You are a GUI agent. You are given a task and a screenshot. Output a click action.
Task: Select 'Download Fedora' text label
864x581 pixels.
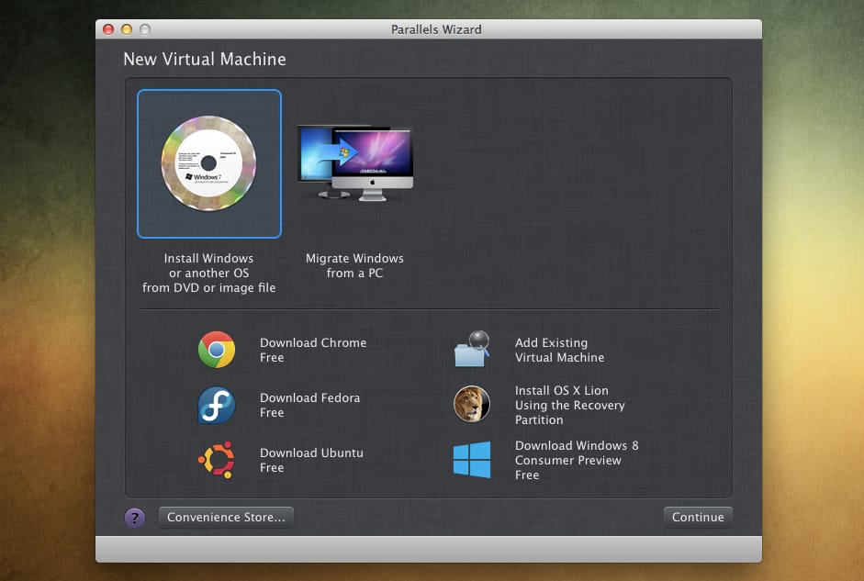click(309, 397)
